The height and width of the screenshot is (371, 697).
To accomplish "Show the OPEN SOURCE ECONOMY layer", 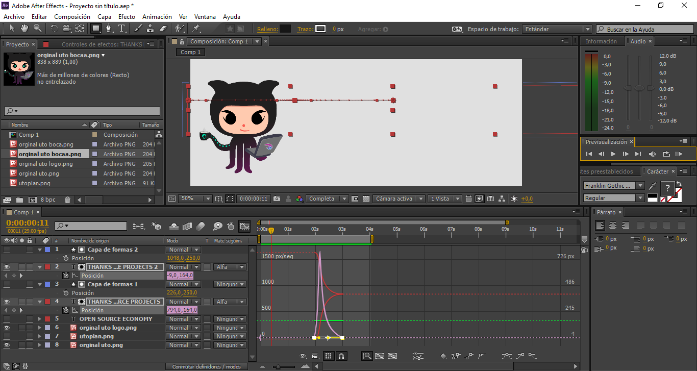I will [x=7, y=319].
